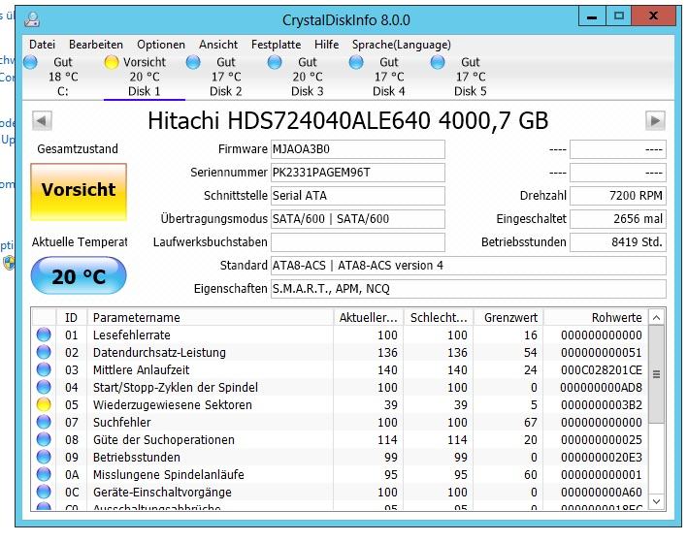
Task: Click status icon of Güte der Suchoperationen
Action: tap(44, 439)
